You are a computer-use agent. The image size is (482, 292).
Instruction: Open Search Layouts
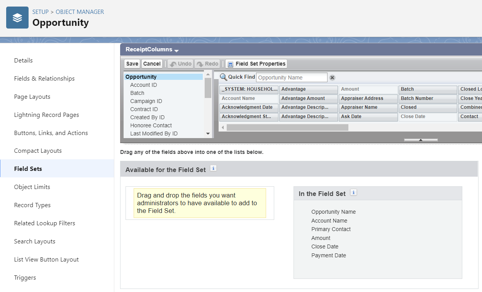pyautogui.click(x=35, y=241)
